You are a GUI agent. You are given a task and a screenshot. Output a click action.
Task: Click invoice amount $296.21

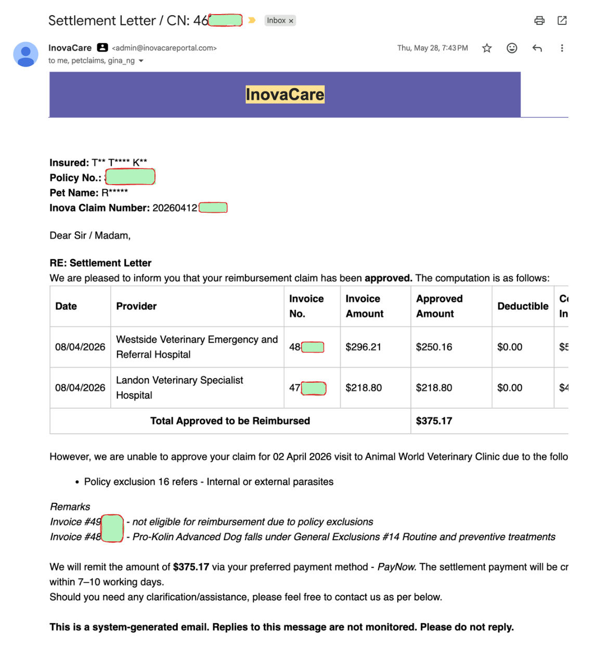click(x=363, y=347)
